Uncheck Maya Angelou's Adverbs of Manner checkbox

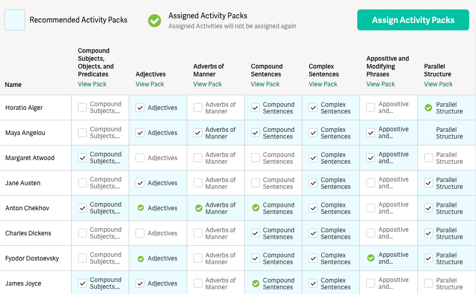tap(198, 133)
